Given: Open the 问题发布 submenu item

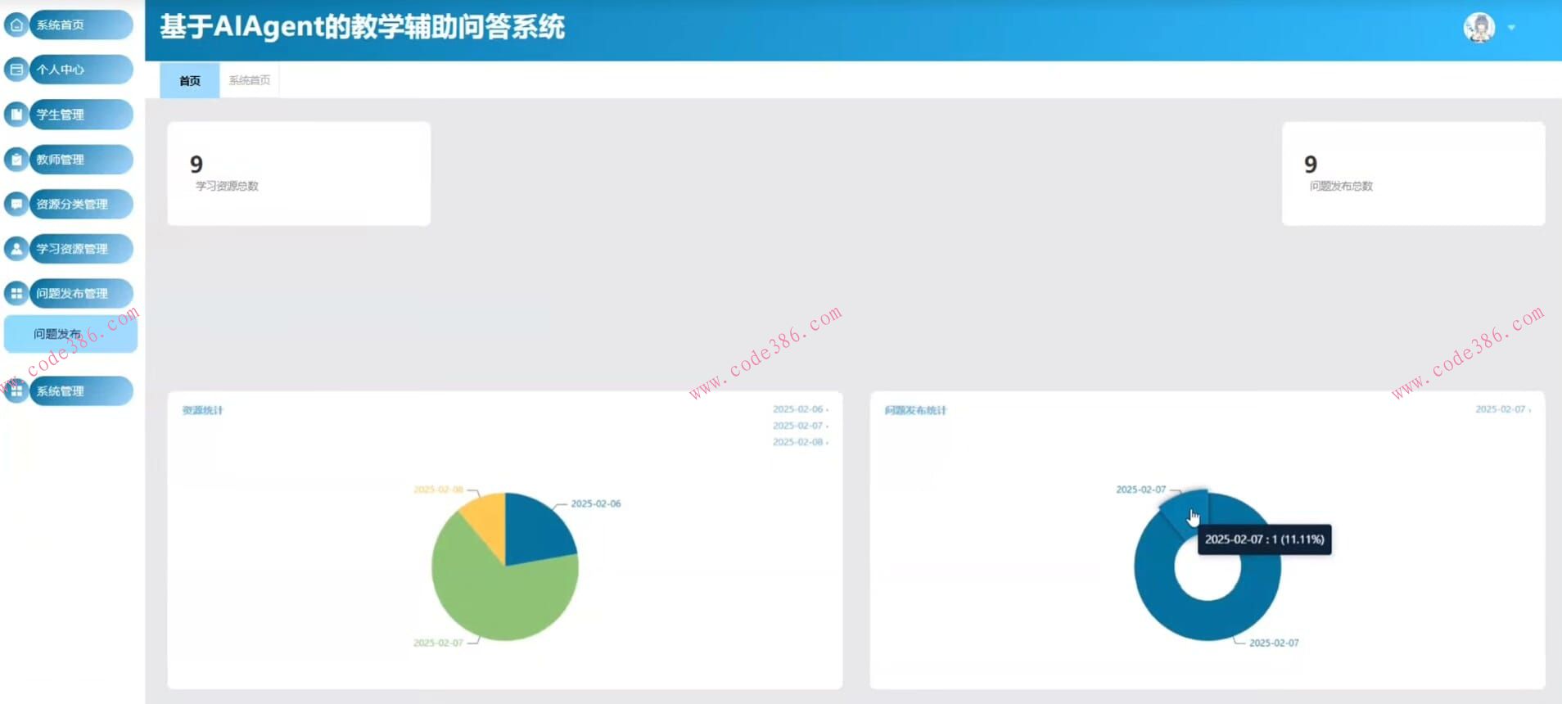Looking at the screenshot, I should coord(70,334).
